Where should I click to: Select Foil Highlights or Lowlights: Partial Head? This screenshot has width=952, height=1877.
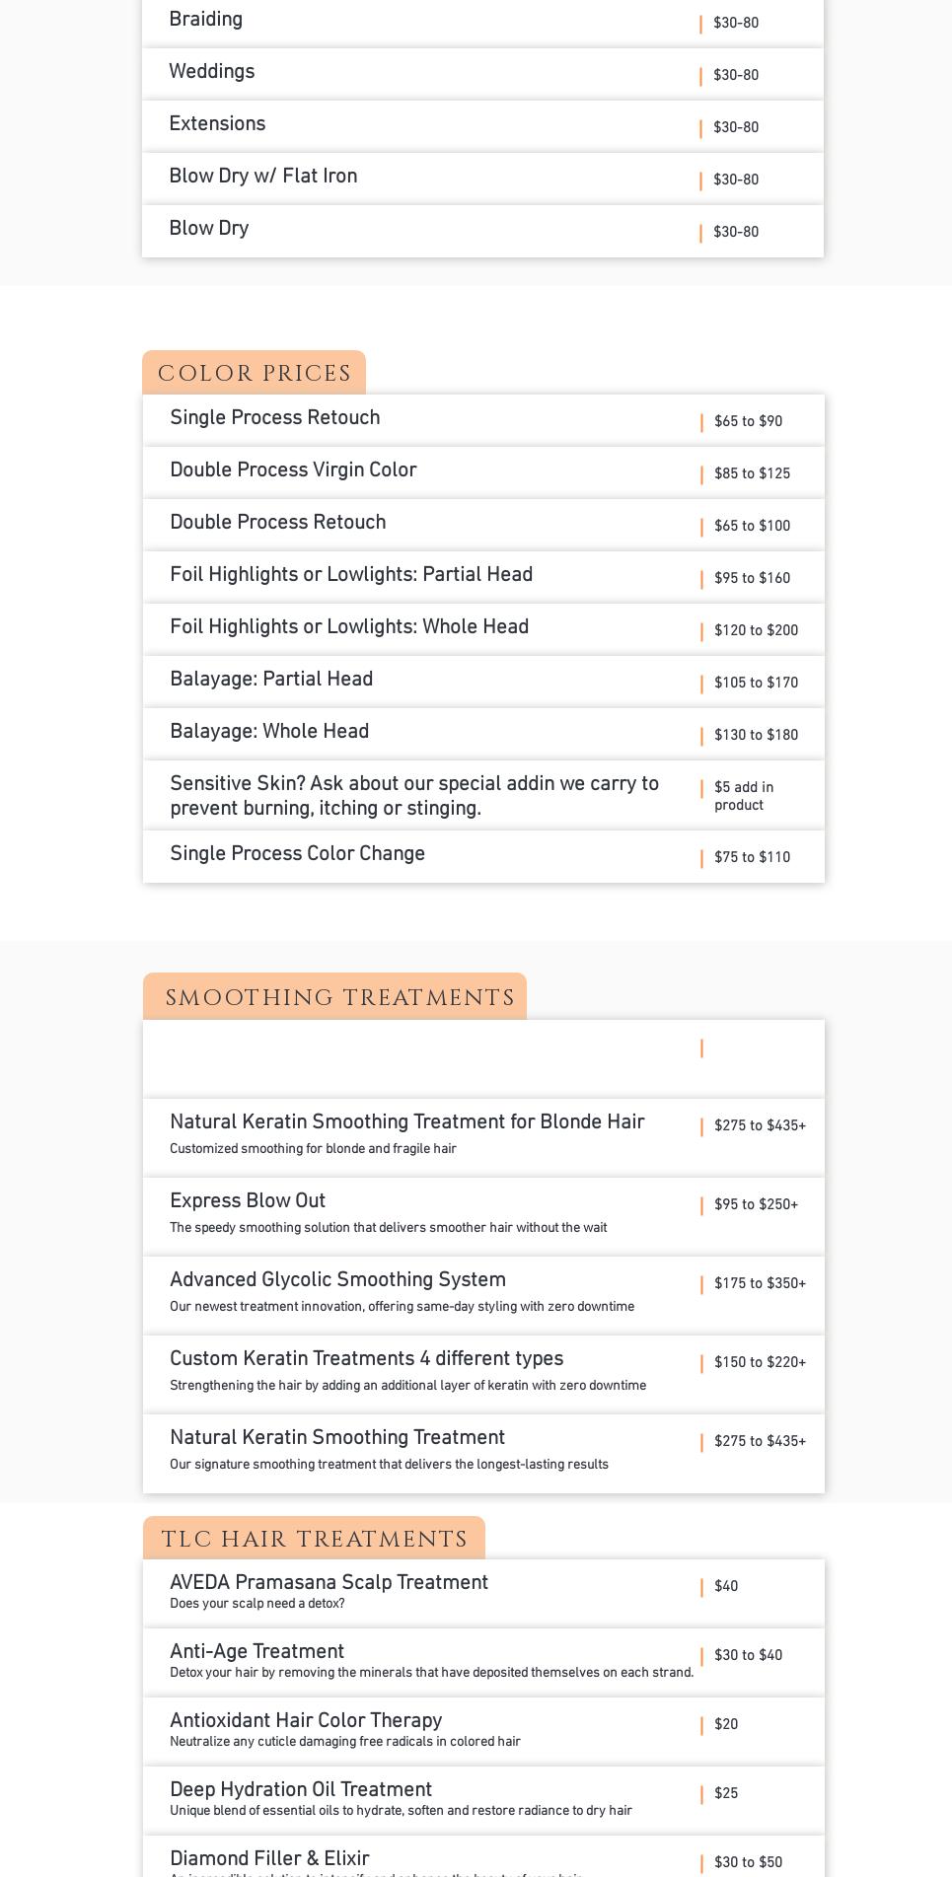coord(351,576)
